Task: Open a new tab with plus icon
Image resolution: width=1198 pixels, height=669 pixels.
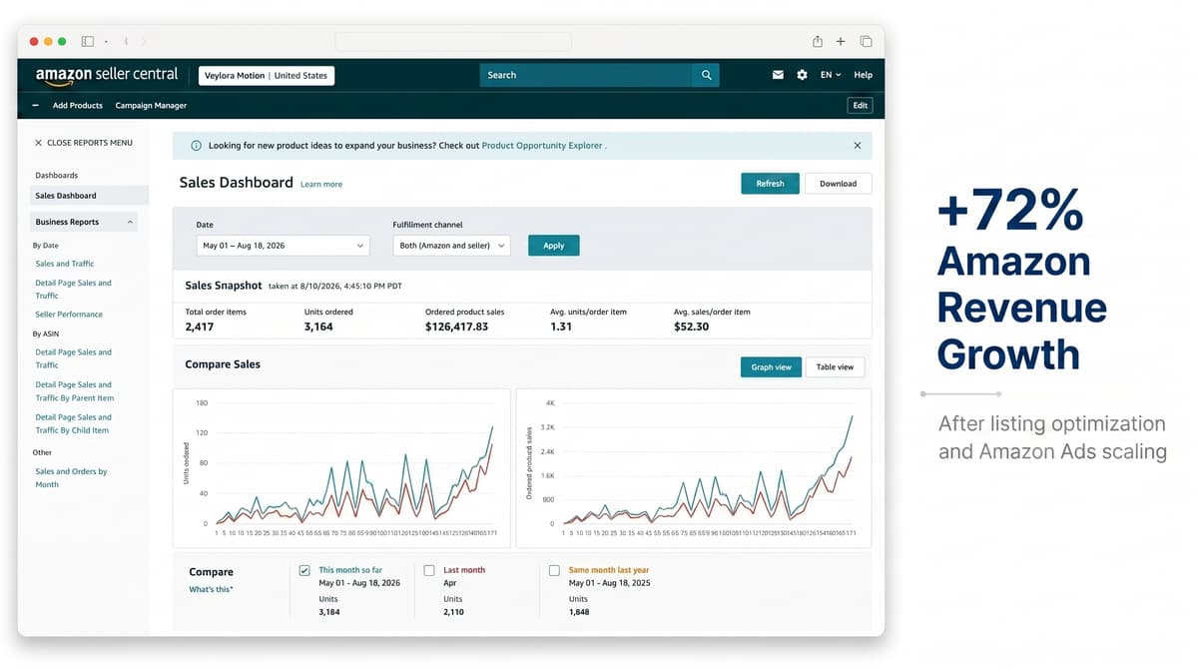Action: click(x=841, y=41)
